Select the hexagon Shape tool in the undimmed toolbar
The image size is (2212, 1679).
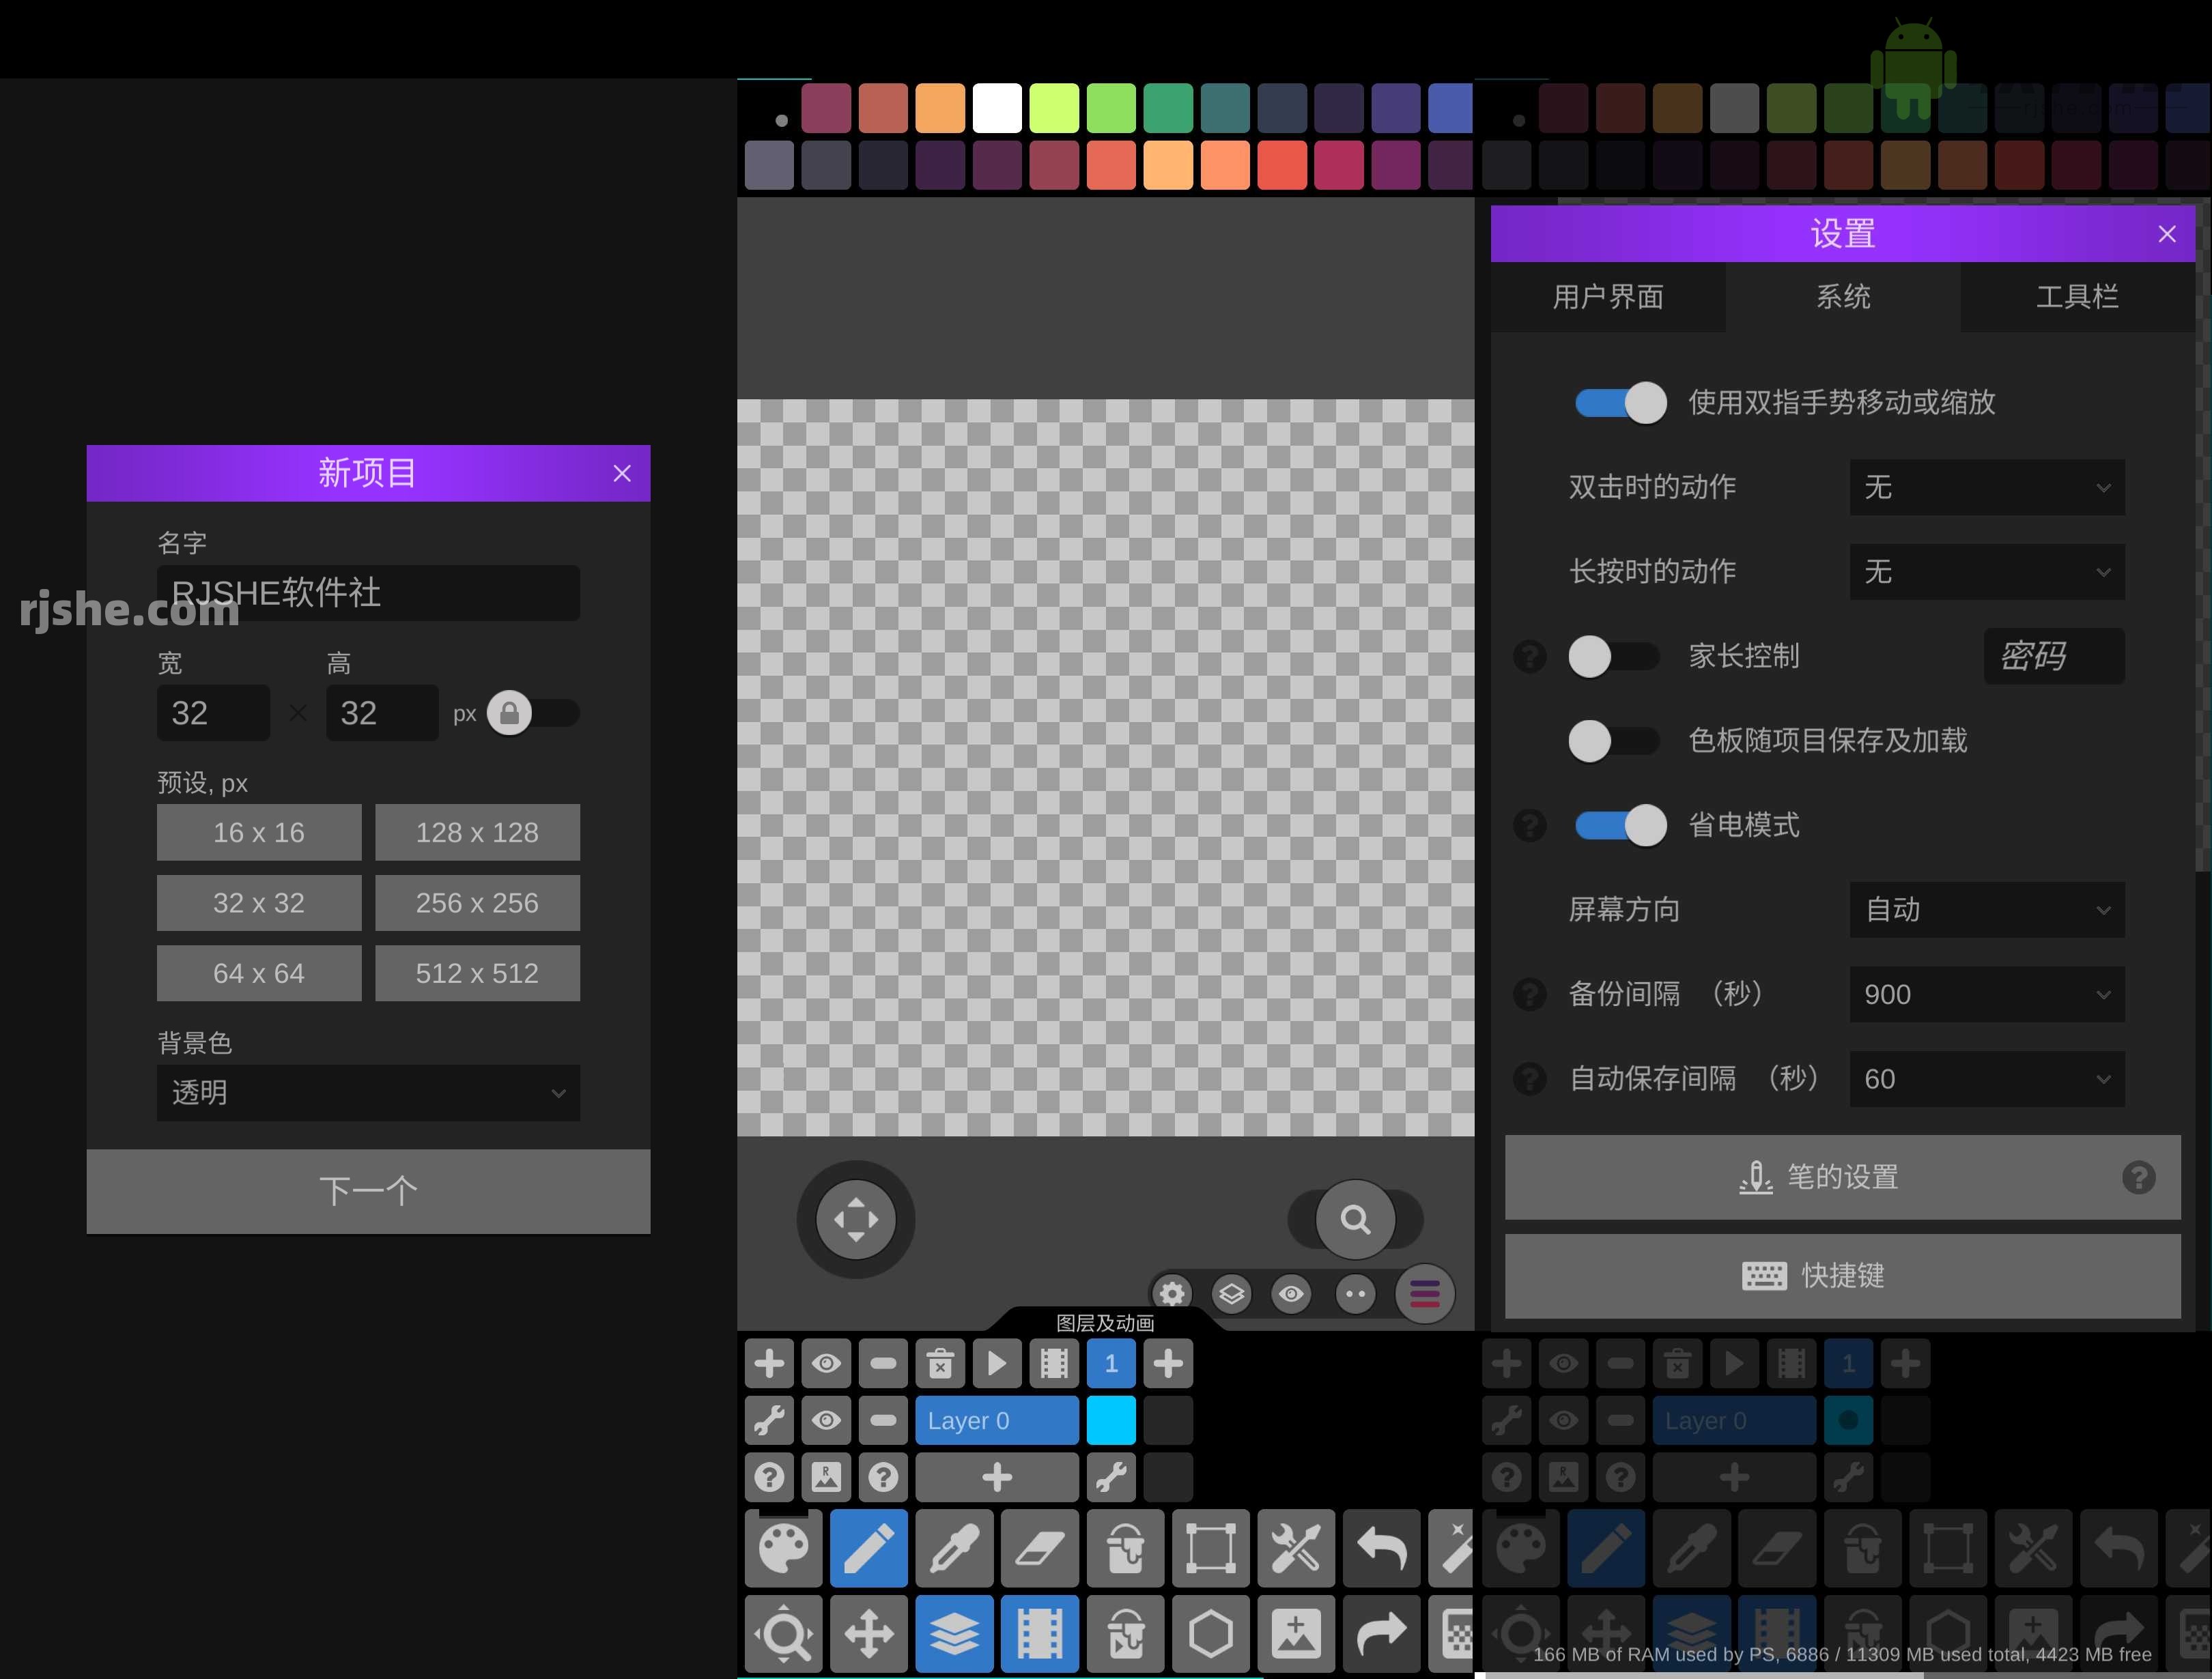1210,1634
